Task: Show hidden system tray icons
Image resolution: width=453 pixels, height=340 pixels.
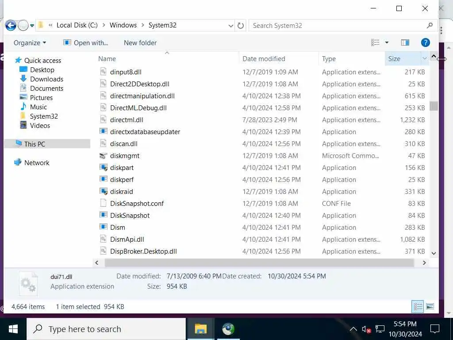Action: click(353, 329)
